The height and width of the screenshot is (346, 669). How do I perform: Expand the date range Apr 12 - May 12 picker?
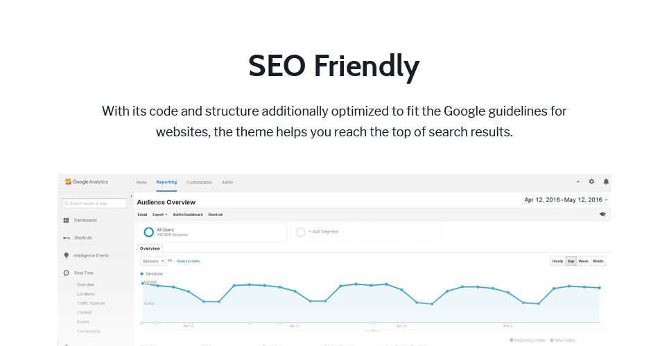click(x=566, y=200)
